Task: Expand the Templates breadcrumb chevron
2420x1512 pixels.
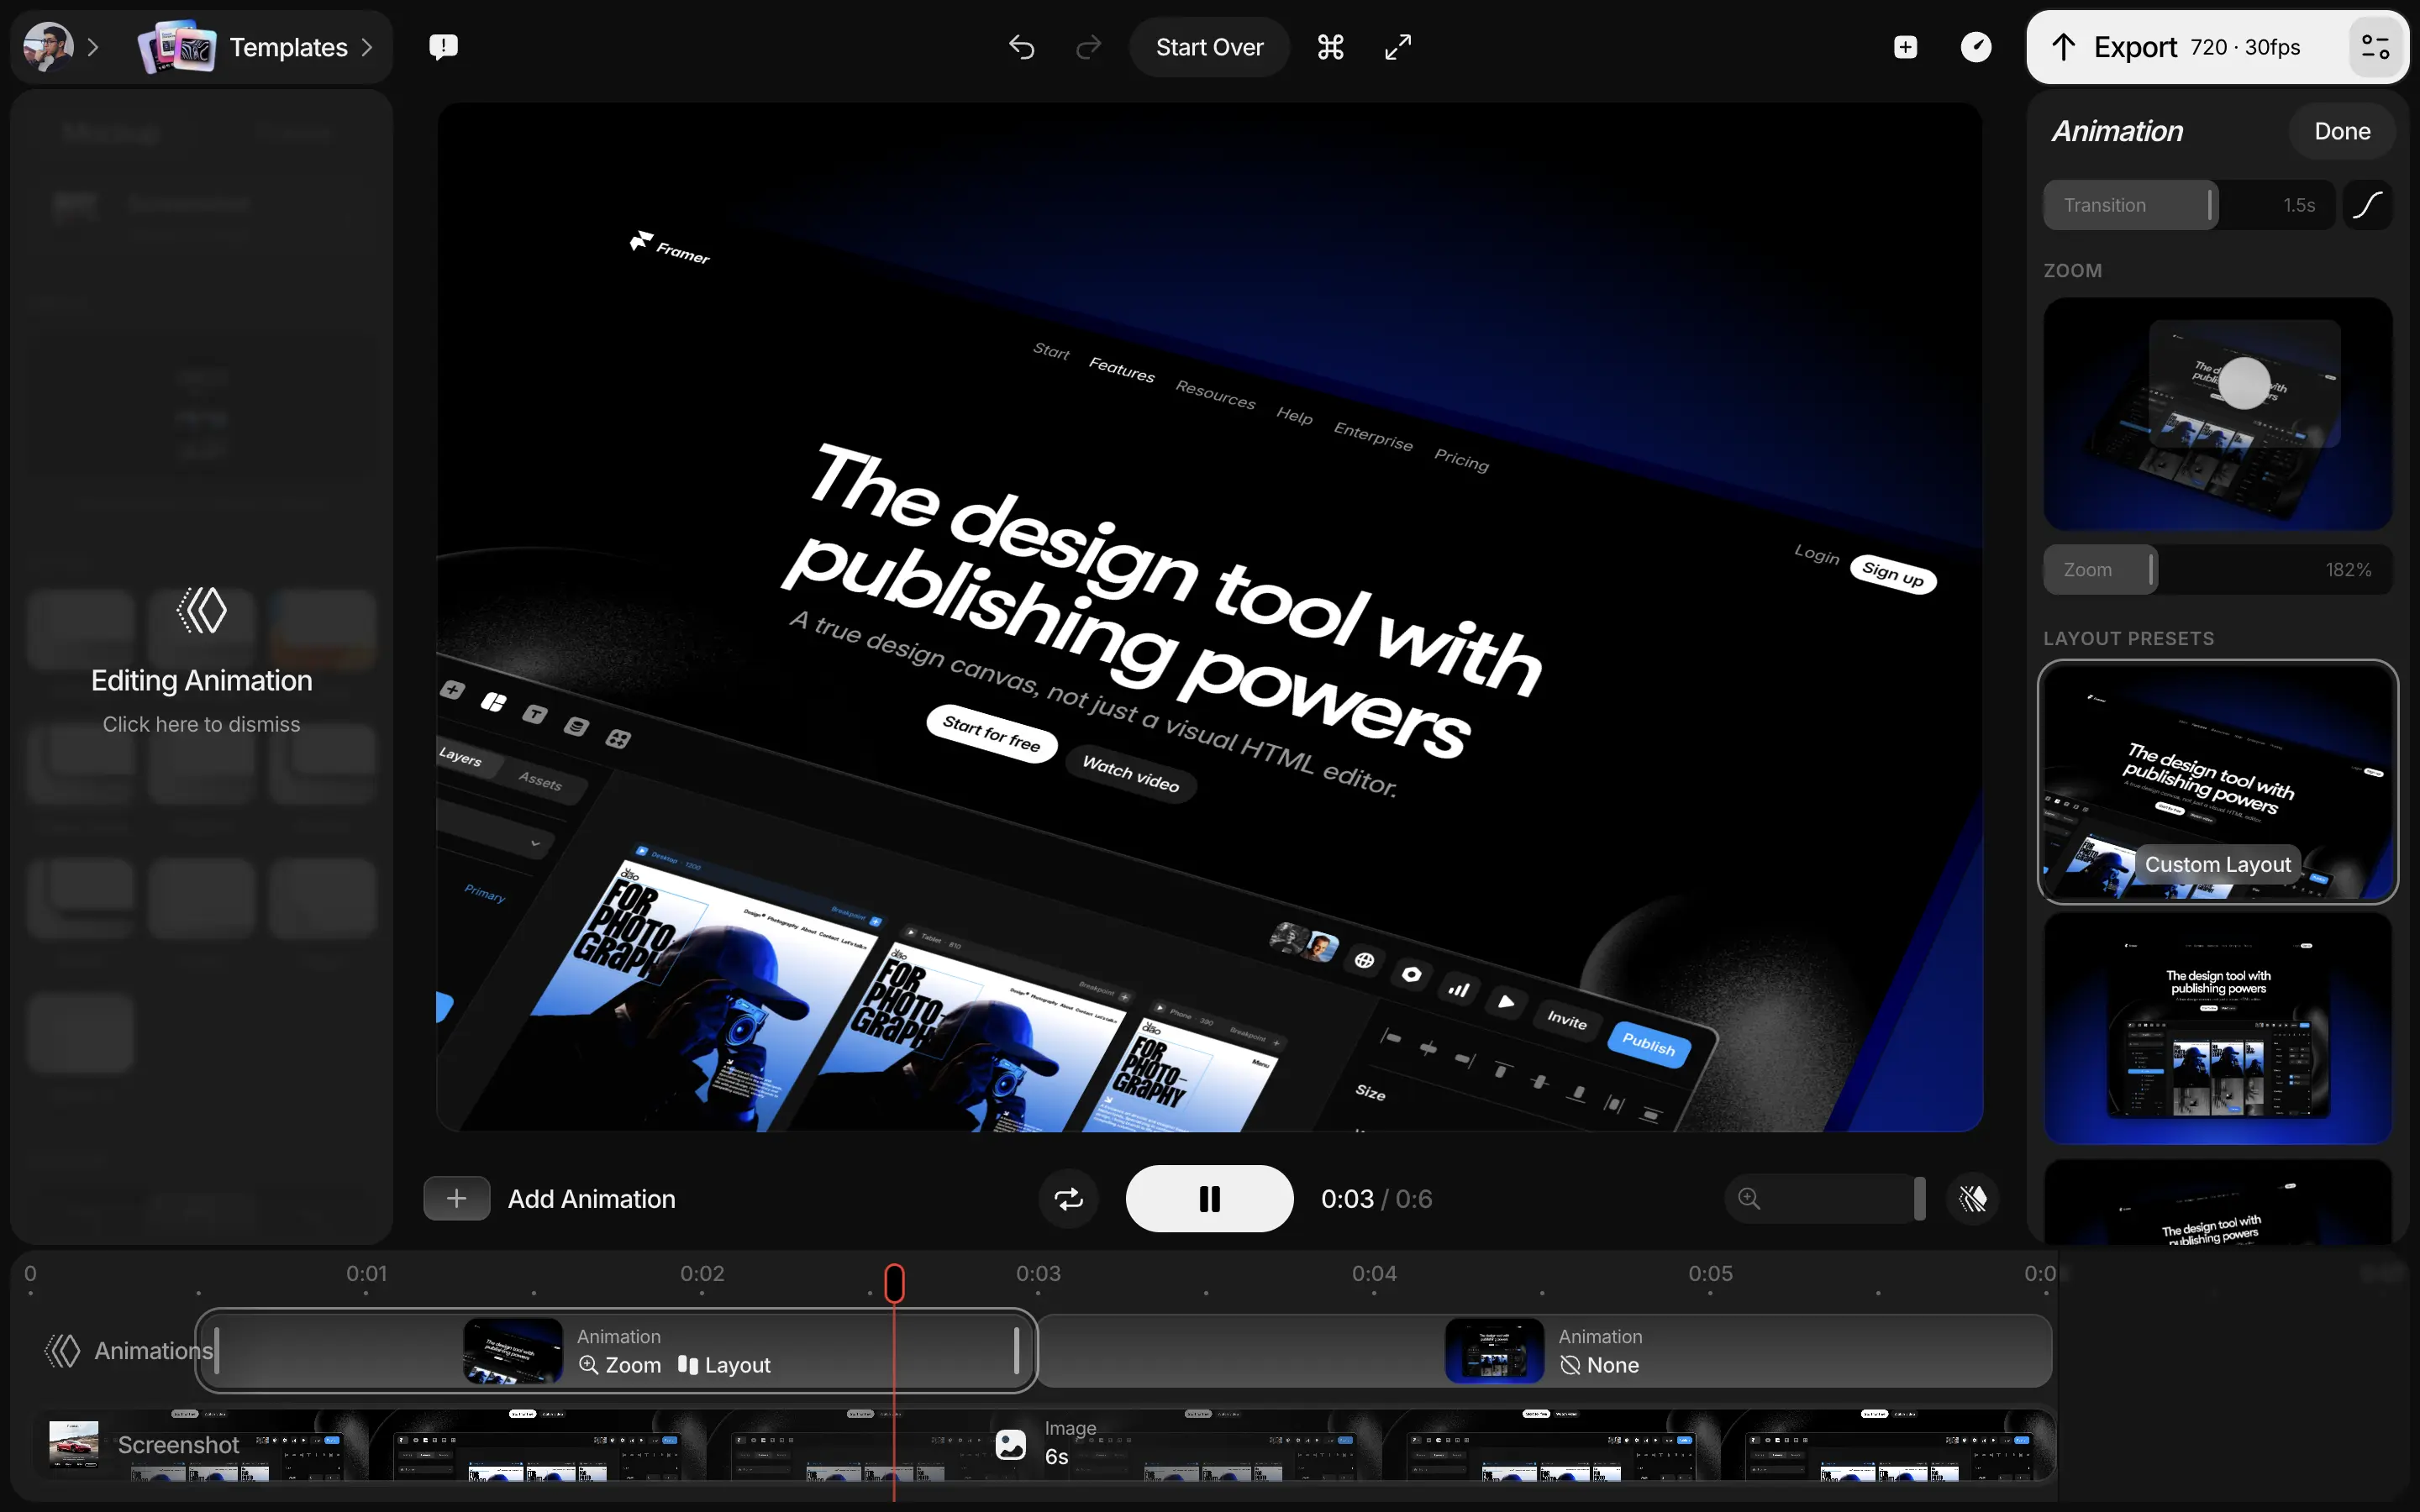Action: (x=366, y=46)
